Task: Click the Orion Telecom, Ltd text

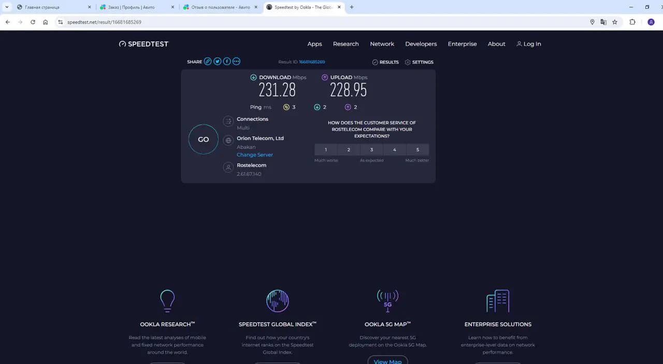Action: coord(260,138)
